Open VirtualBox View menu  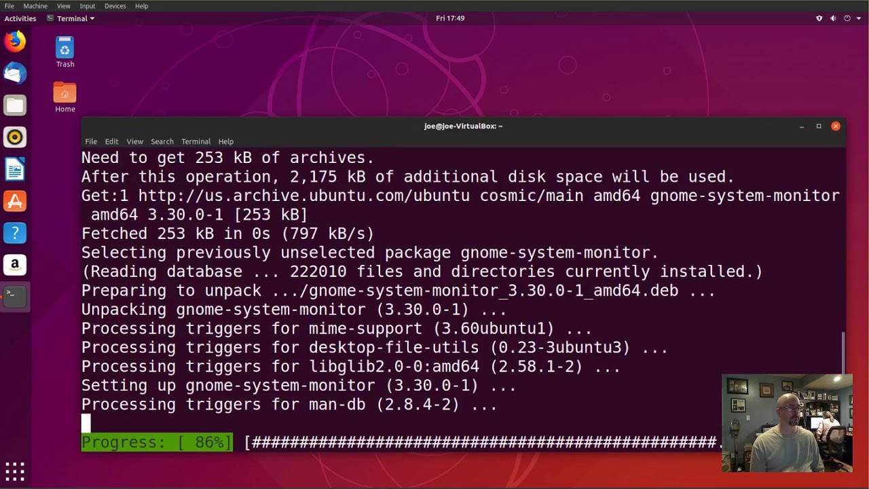click(x=63, y=5)
